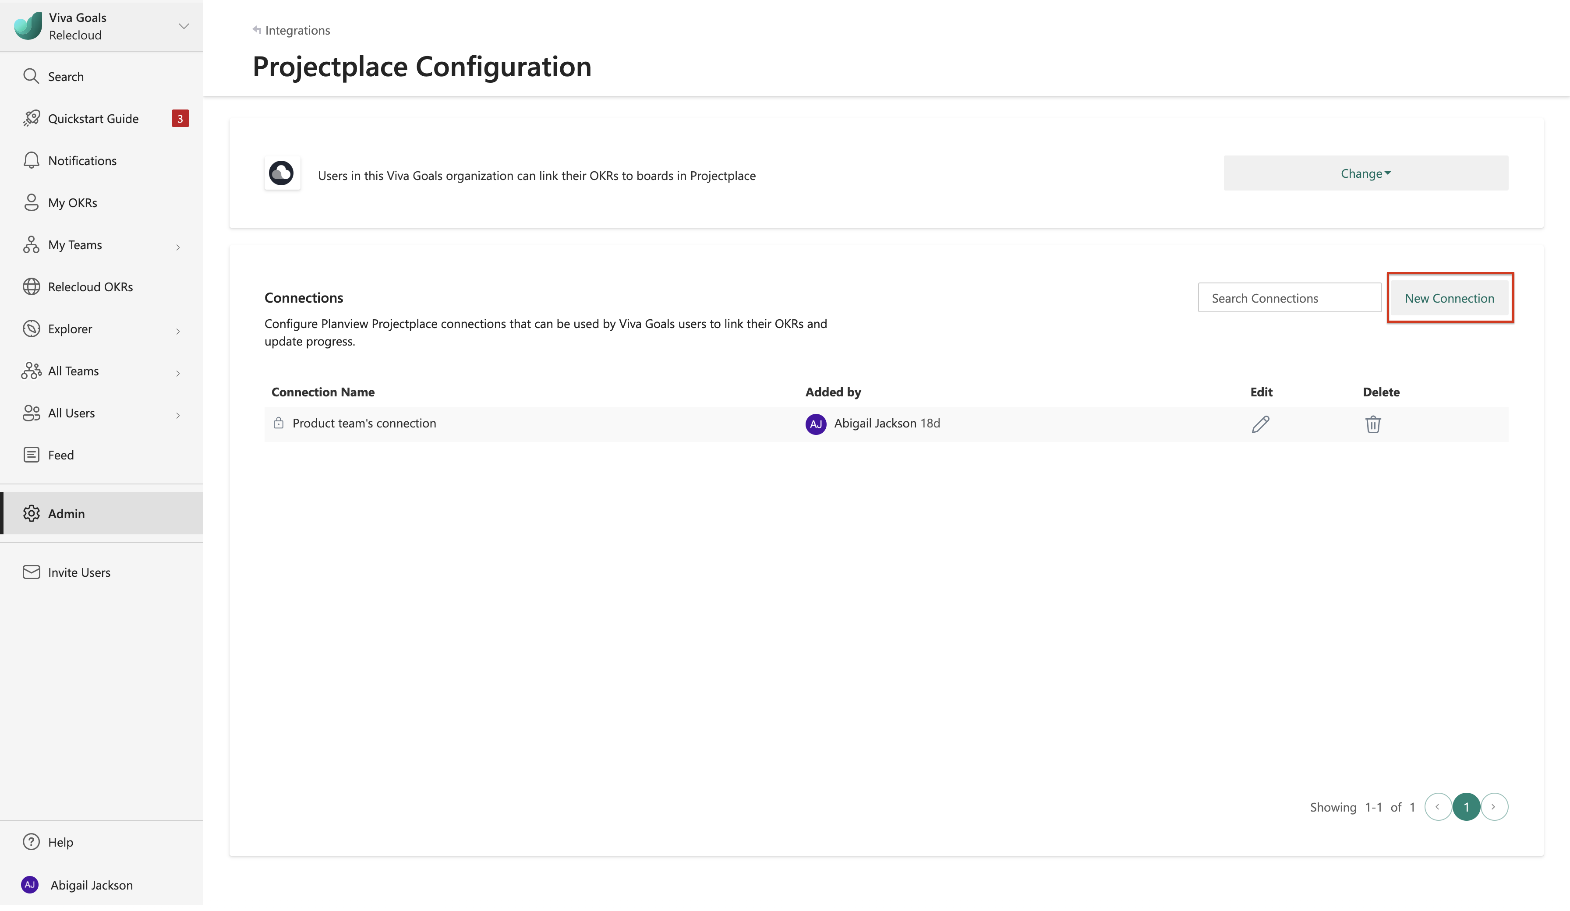
Task: Select the Admin menu item
Action: pos(66,513)
